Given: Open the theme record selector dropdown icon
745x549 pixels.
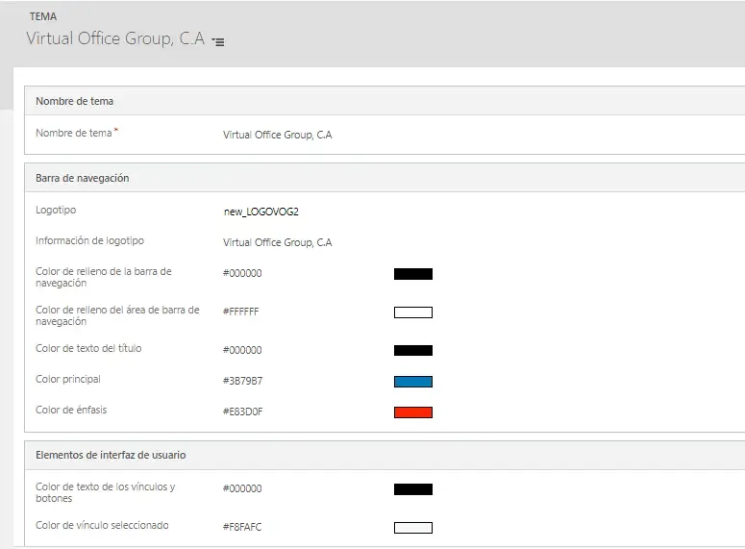Looking at the screenshot, I should (x=218, y=42).
